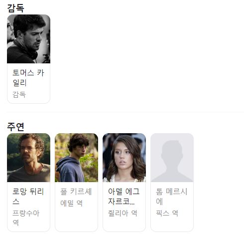244x234 pixels.
Task: Select the 픽스 역 role text
Action: point(167,213)
